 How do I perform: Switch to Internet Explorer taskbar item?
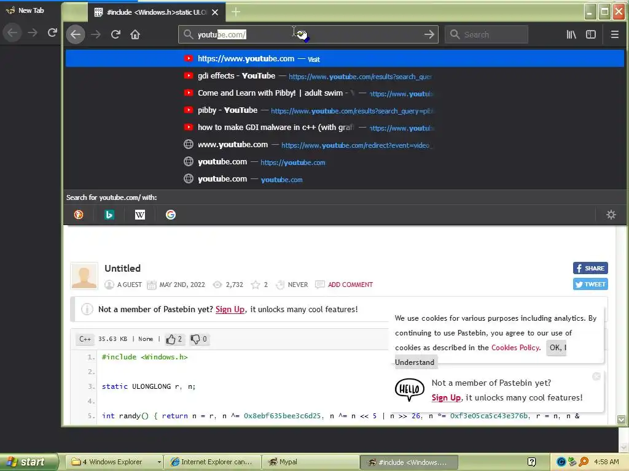pos(213,462)
